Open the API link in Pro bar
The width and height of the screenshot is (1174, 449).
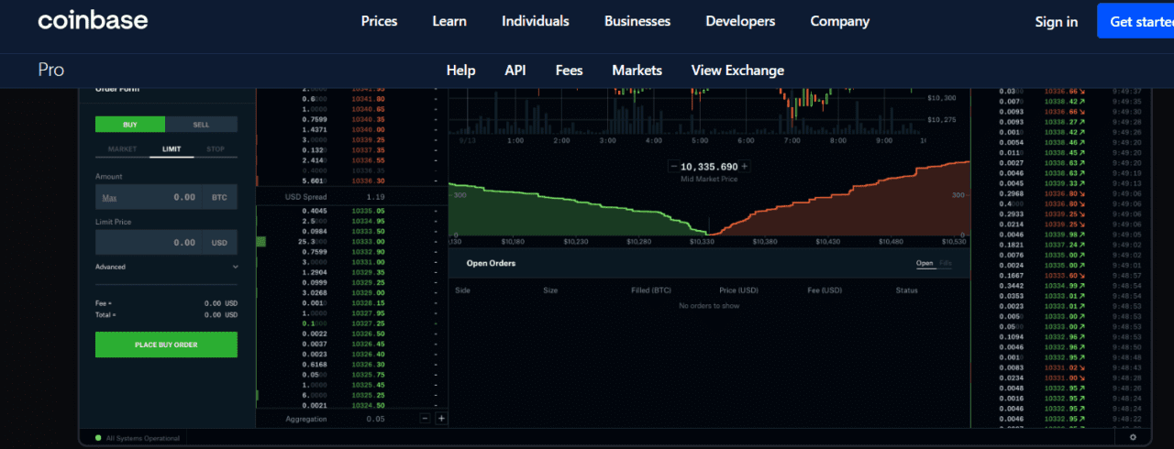click(515, 71)
